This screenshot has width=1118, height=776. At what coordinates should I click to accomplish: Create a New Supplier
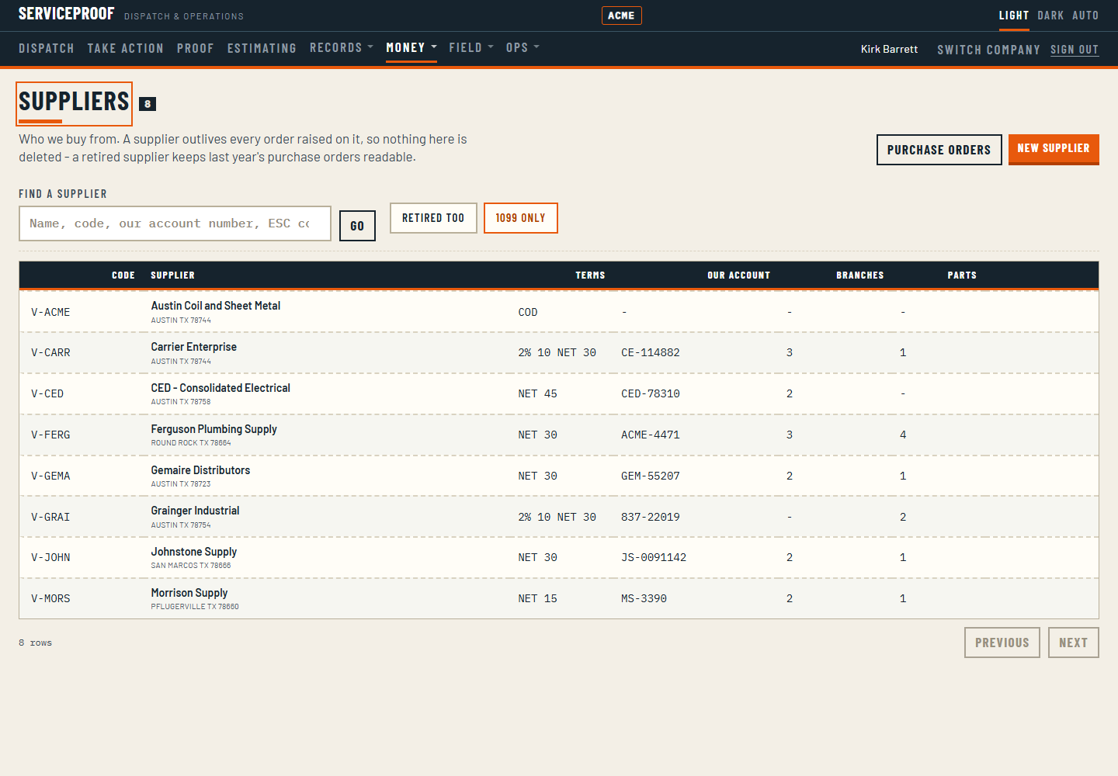click(1054, 149)
